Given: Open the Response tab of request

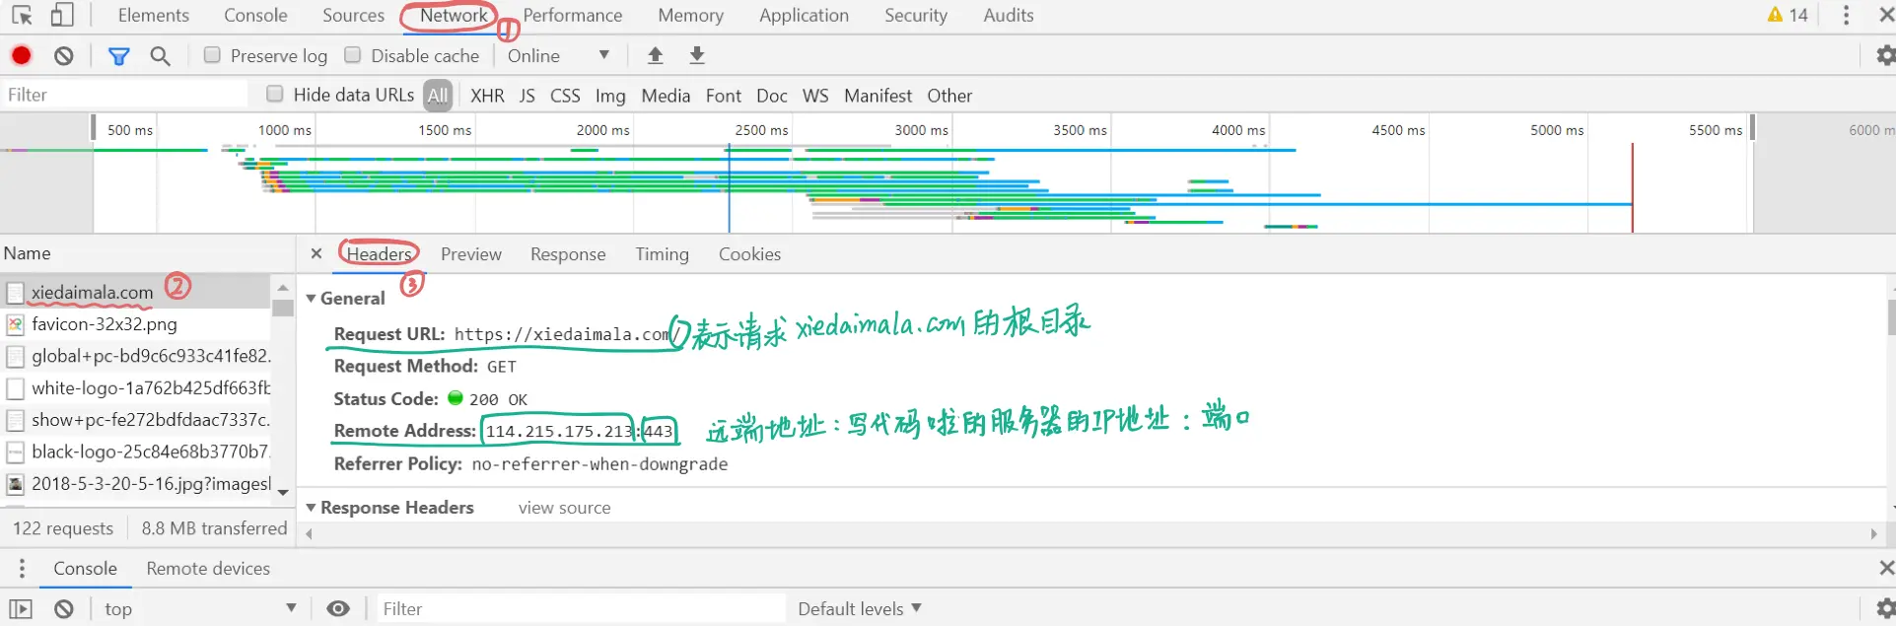Looking at the screenshot, I should pos(568,254).
